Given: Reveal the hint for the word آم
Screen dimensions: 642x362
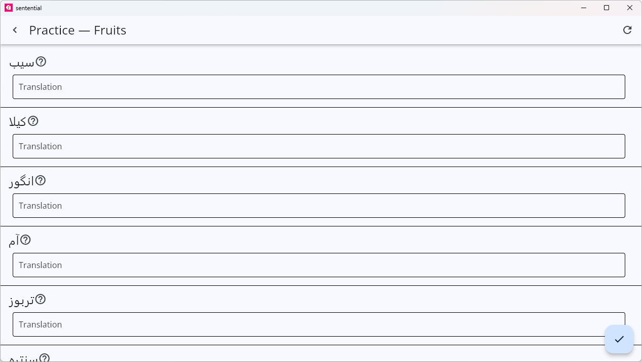Looking at the screenshot, I should [25, 240].
